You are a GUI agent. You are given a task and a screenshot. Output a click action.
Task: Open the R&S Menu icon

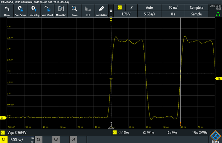[216, 137]
